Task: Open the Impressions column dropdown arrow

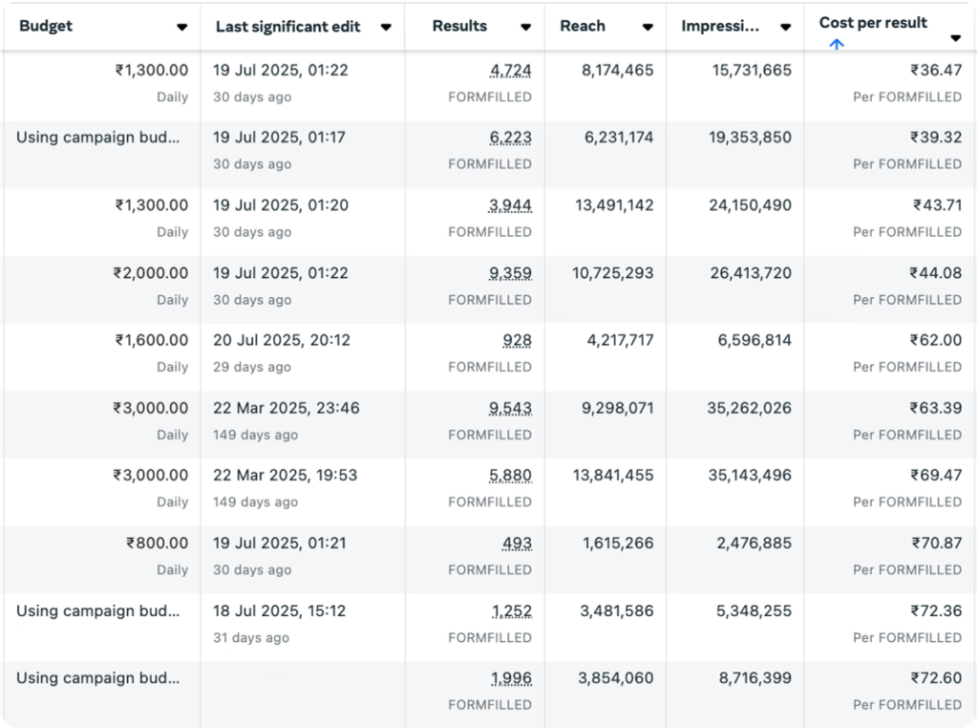Action: click(x=785, y=28)
